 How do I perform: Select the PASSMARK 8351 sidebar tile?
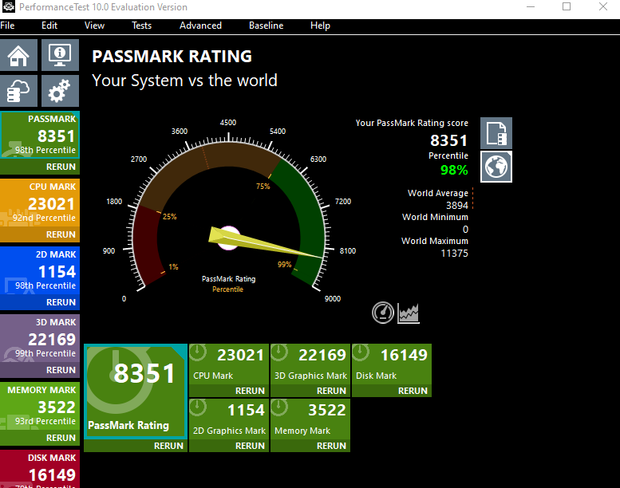(40, 135)
